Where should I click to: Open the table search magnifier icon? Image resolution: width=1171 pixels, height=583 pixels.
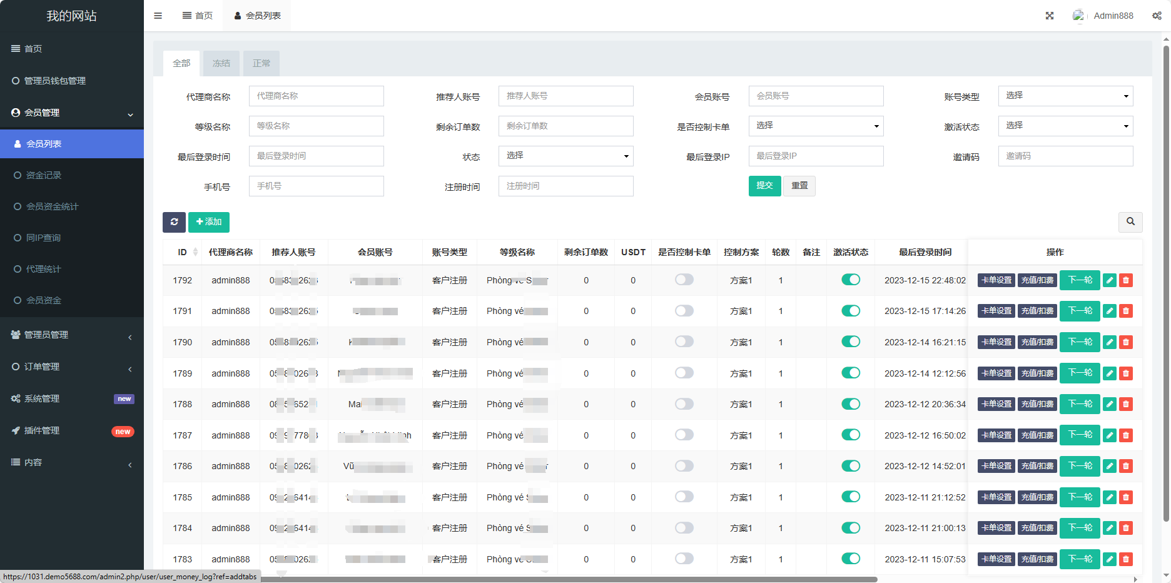(x=1130, y=221)
